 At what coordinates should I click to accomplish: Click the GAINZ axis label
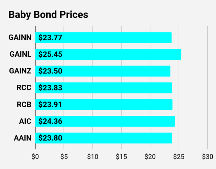[x=20, y=71]
